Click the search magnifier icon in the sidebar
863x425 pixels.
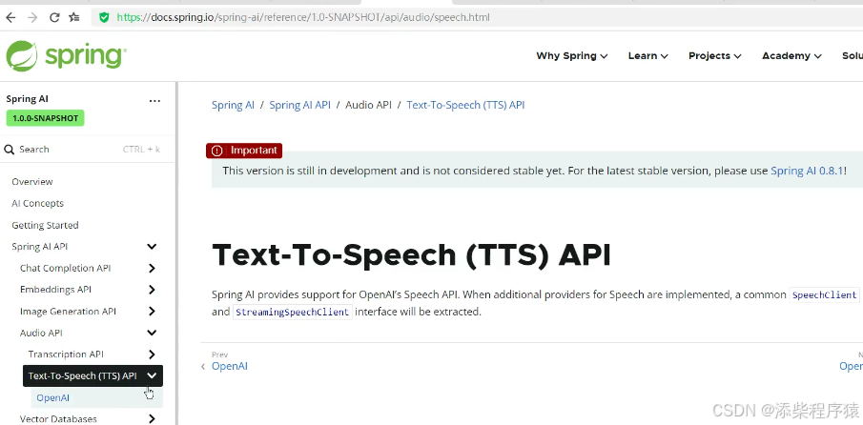point(9,150)
